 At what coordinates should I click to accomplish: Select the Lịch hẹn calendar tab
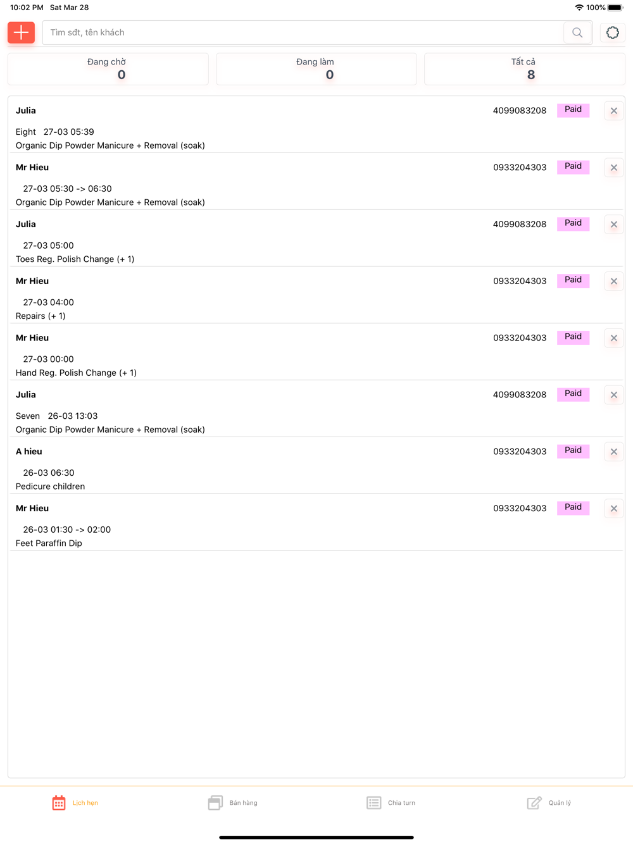pyautogui.click(x=75, y=803)
